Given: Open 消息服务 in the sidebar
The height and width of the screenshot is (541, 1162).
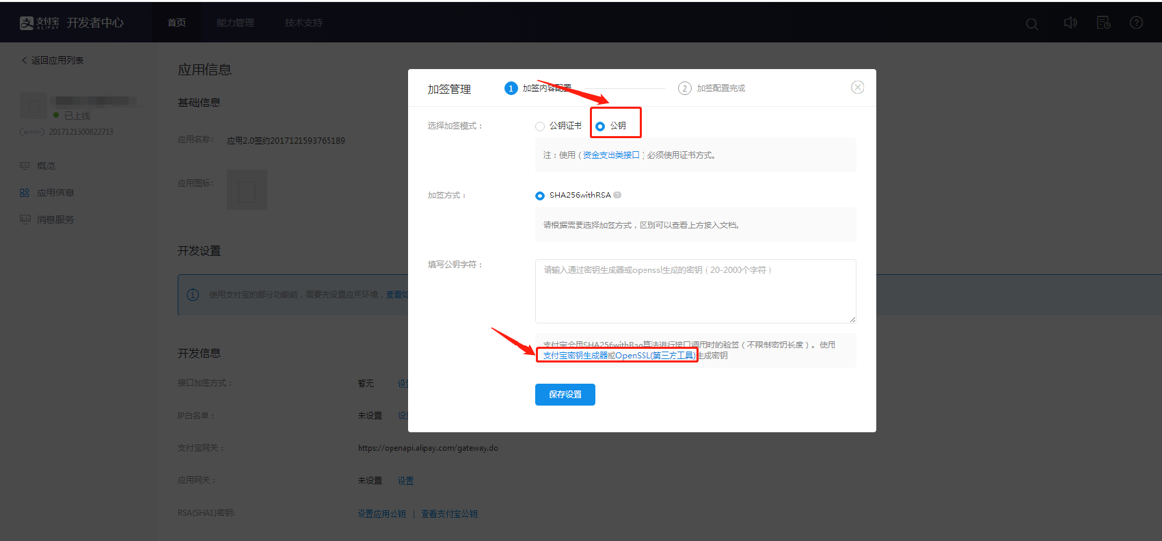Looking at the screenshot, I should [x=55, y=220].
